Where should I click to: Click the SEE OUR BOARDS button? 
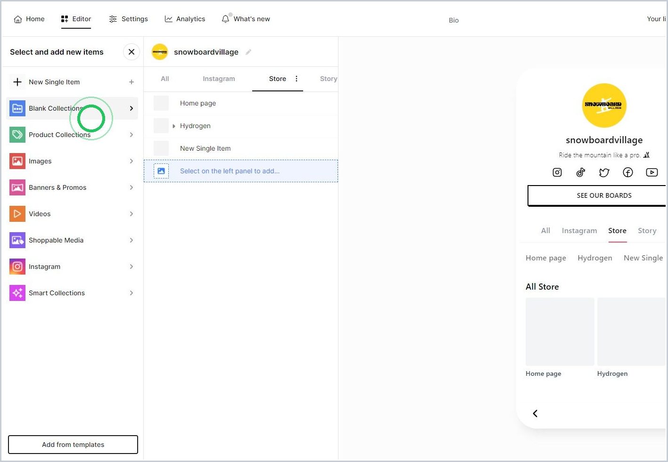point(597,195)
